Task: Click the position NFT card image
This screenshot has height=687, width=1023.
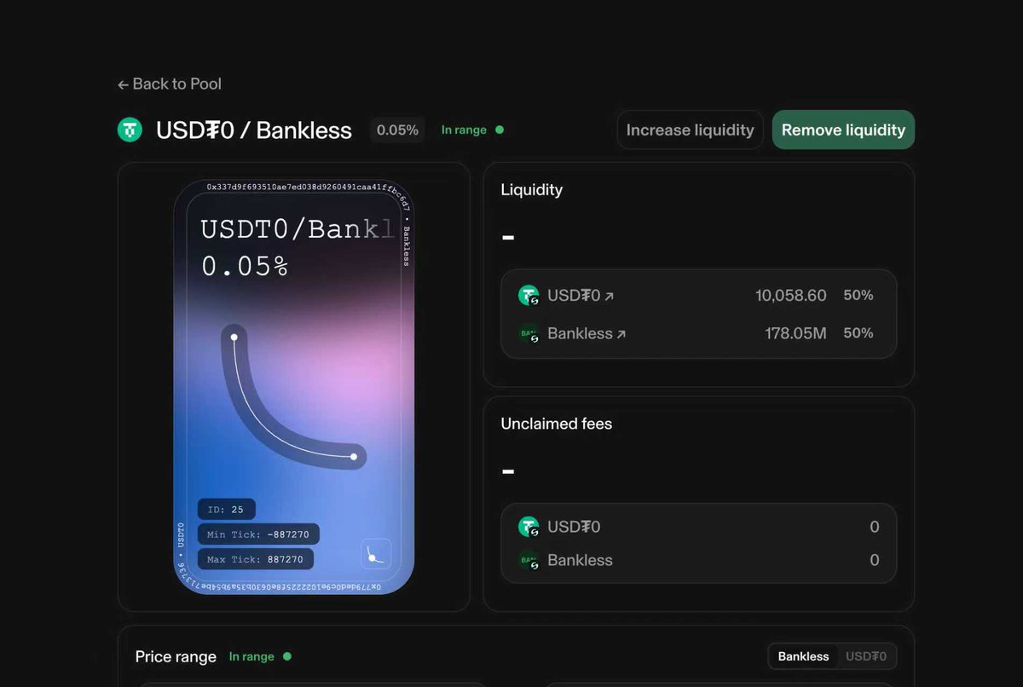Action: click(x=294, y=387)
